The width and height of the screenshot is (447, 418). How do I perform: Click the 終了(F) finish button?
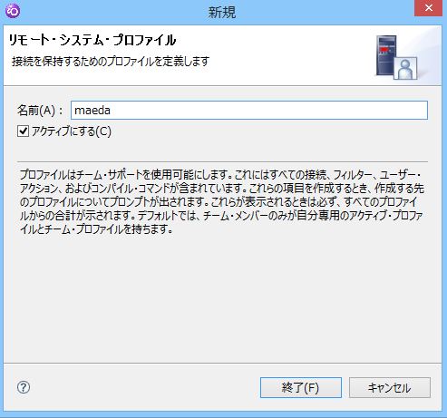coord(301,387)
